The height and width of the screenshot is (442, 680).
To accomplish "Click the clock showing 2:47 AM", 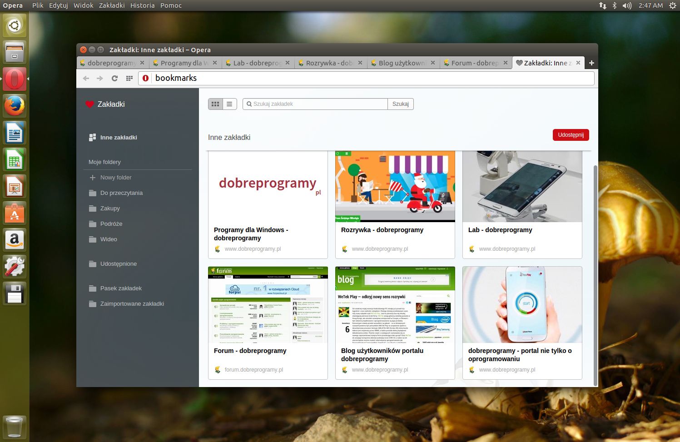I will coord(650,5).
